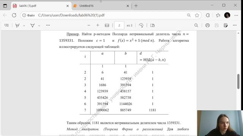The image size is (243, 136).
Task: Search within the PDF document
Action: tap(196, 25)
